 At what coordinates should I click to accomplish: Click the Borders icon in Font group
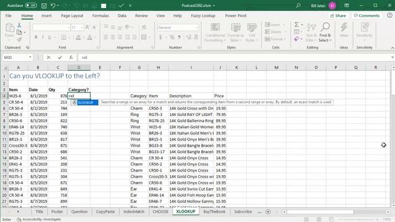point(64,37)
